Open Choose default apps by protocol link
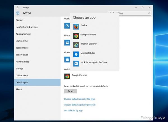This screenshot has width=168, height=122. pyautogui.click(x=80, y=105)
